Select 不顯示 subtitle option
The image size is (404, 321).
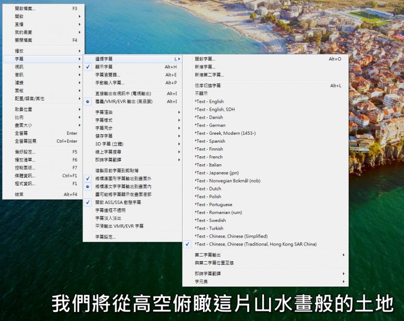click(265, 93)
